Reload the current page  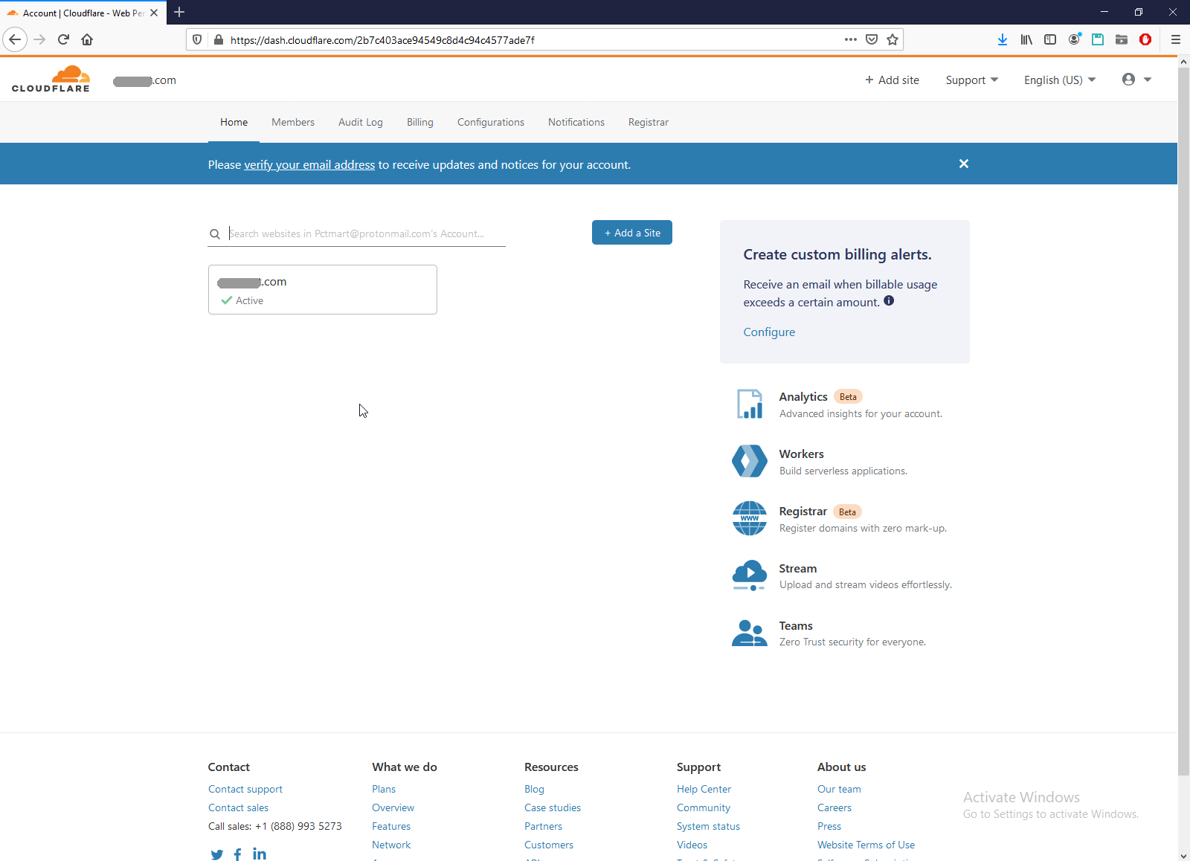click(63, 39)
